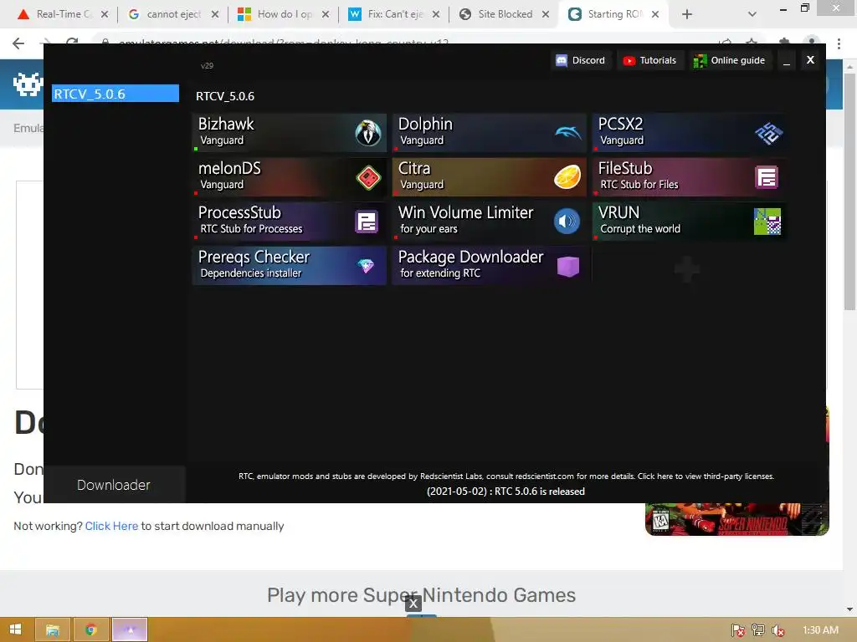Close the bottom ad overlay X
Image resolution: width=857 pixels, height=642 pixels.
coord(413,604)
